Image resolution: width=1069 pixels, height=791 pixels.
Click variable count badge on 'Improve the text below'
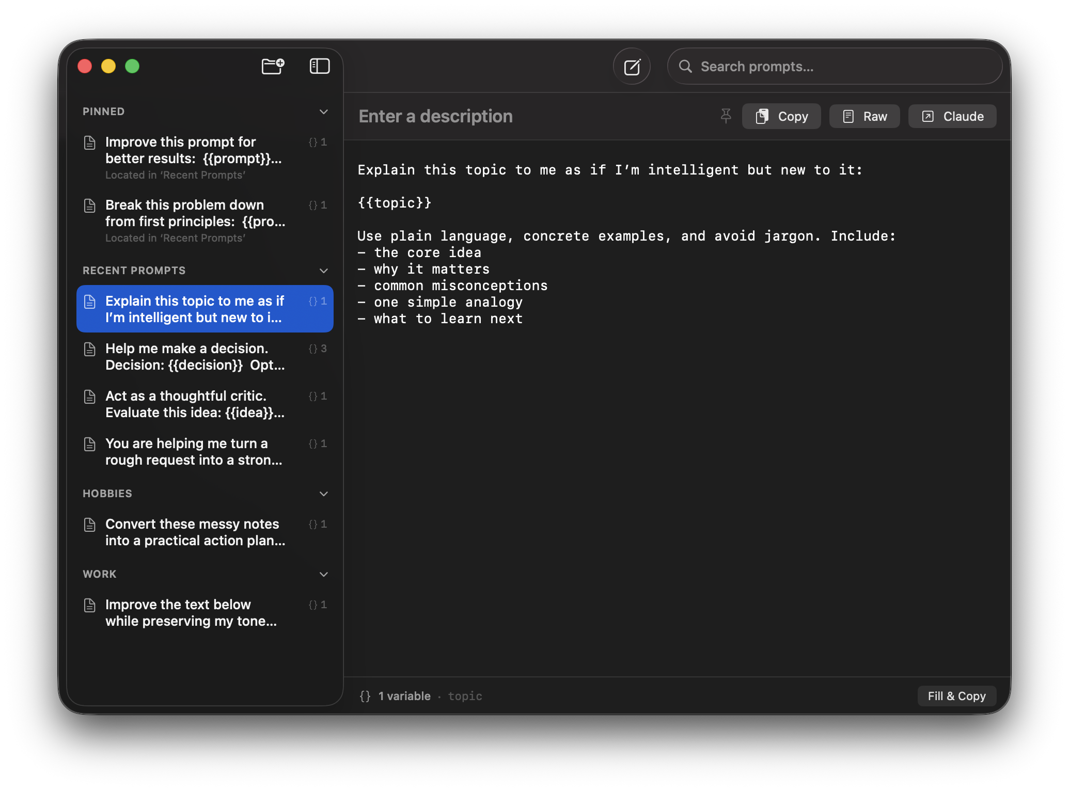point(318,605)
